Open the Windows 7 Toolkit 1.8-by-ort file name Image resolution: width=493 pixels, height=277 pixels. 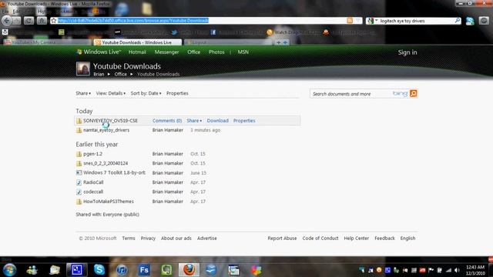pyautogui.click(x=115, y=172)
